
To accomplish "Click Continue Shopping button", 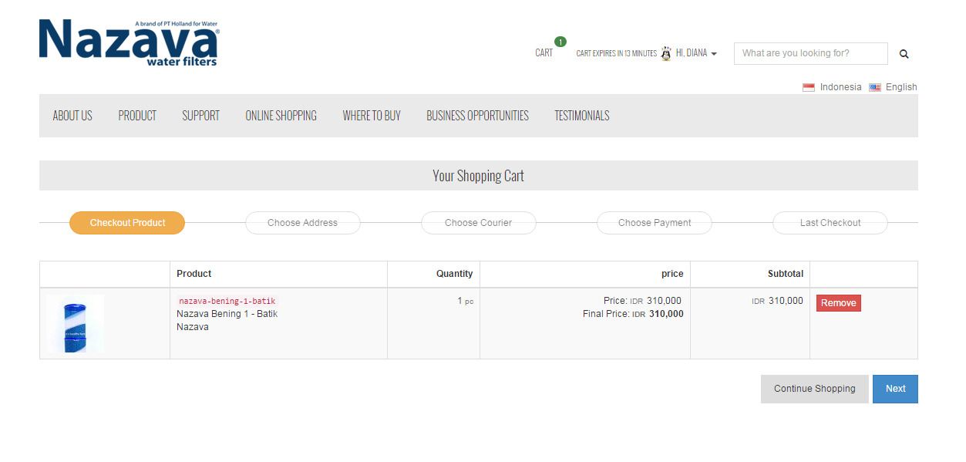I will tap(814, 389).
